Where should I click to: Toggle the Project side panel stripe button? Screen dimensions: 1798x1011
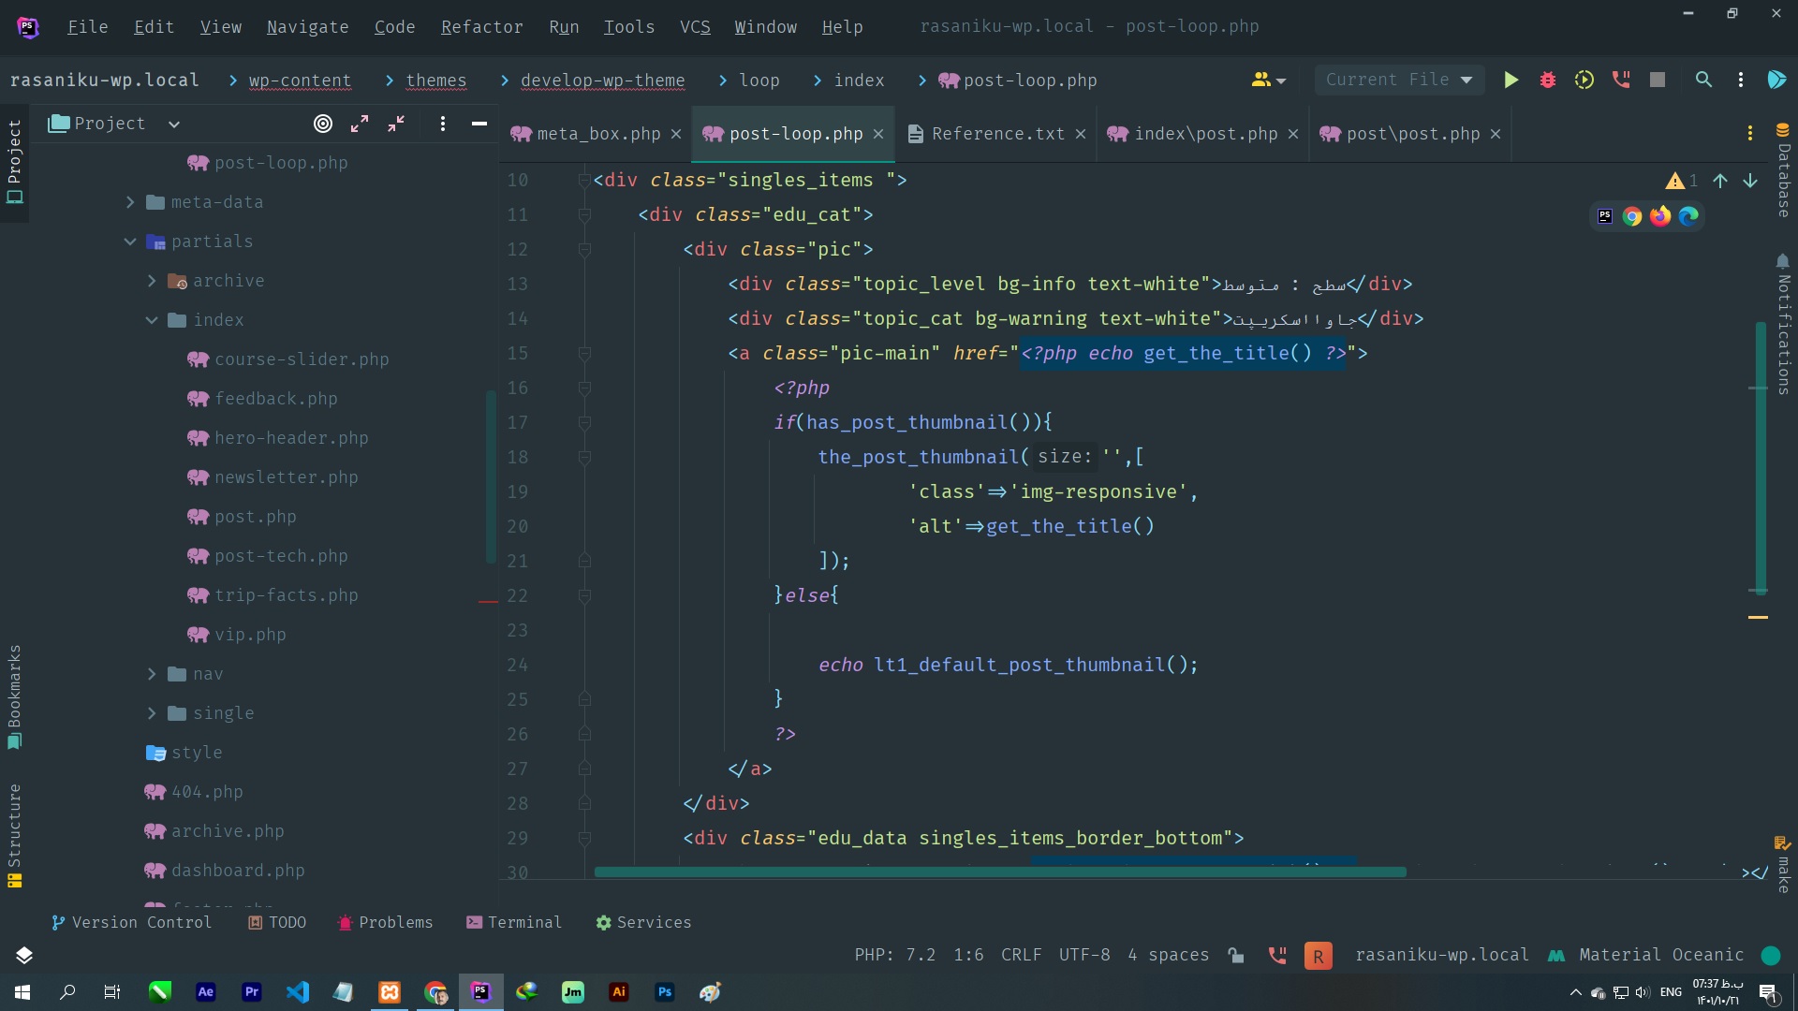click(14, 161)
